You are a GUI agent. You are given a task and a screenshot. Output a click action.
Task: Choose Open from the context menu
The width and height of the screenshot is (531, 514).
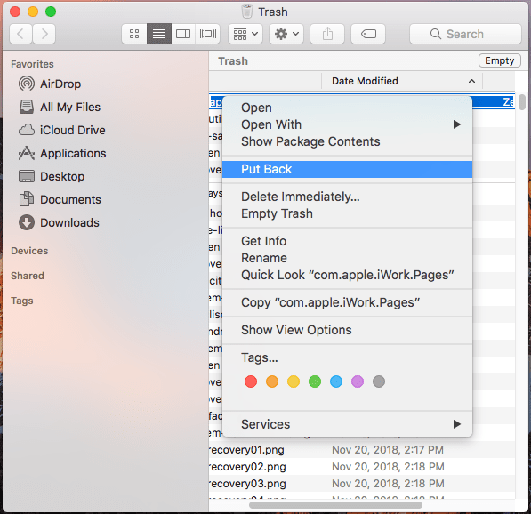coord(347,108)
